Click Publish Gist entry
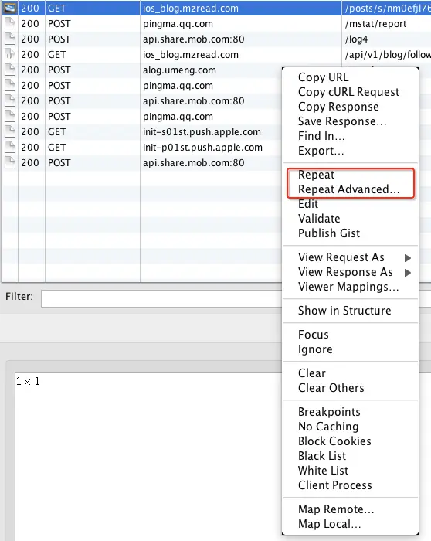 click(329, 233)
